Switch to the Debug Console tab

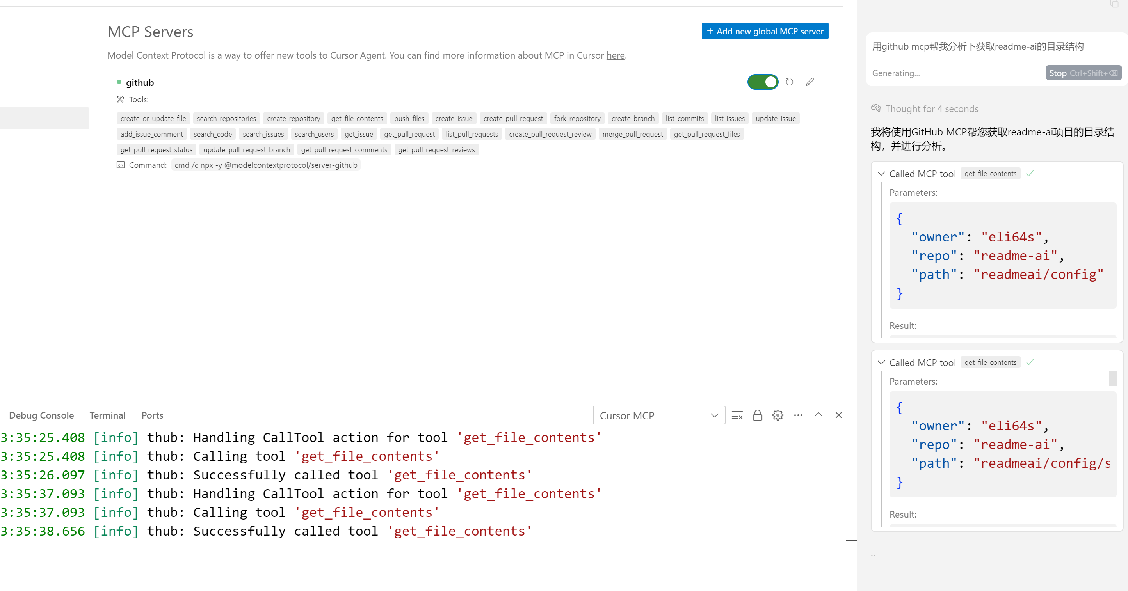click(x=41, y=415)
